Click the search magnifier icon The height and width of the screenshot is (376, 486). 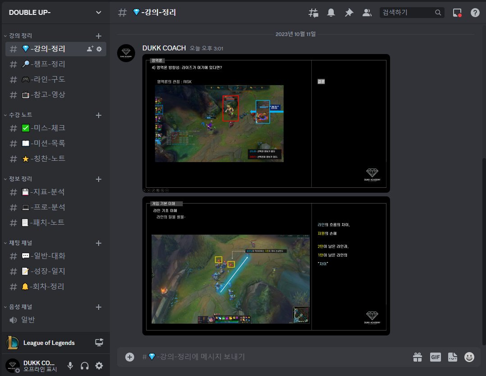tap(438, 13)
